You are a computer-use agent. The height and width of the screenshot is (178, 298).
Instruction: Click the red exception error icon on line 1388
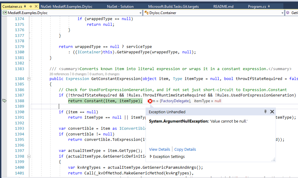tap(149, 101)
